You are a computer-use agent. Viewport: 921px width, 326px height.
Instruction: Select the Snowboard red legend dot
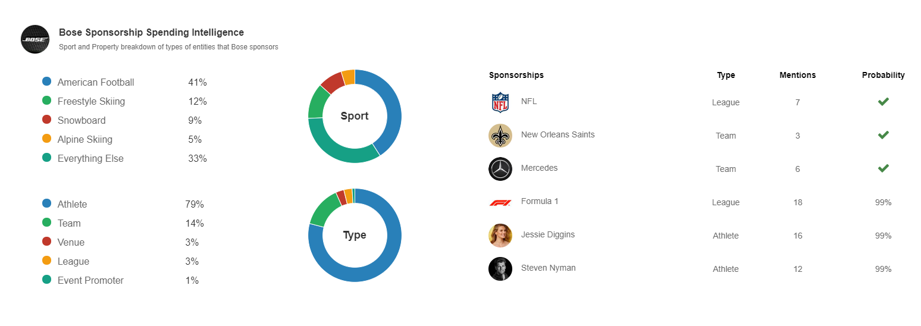pyautogui.click(x=46, y=120)
